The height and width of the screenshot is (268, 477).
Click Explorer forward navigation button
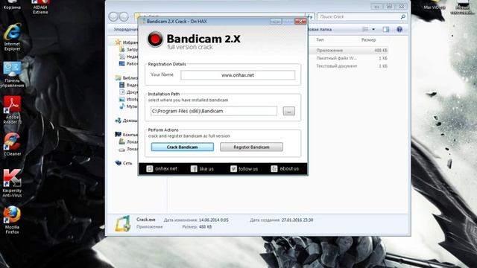(x=124, y=16)
